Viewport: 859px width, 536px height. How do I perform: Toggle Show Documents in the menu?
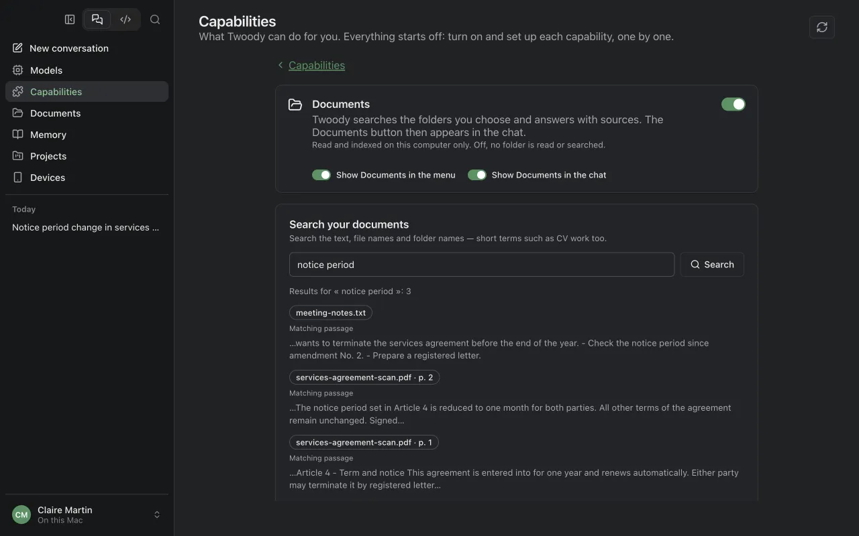point(321,175)
